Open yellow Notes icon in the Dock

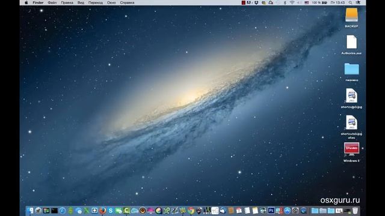[x=255, y=211]
